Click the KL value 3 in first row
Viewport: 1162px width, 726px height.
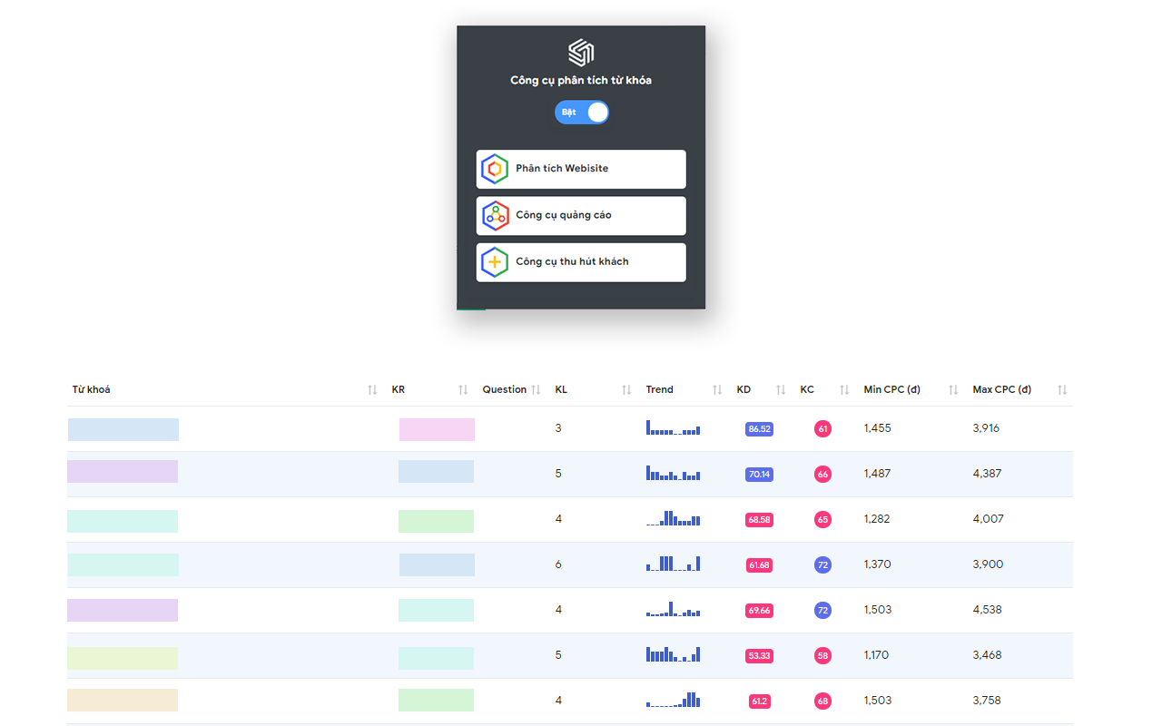[558, 428]
